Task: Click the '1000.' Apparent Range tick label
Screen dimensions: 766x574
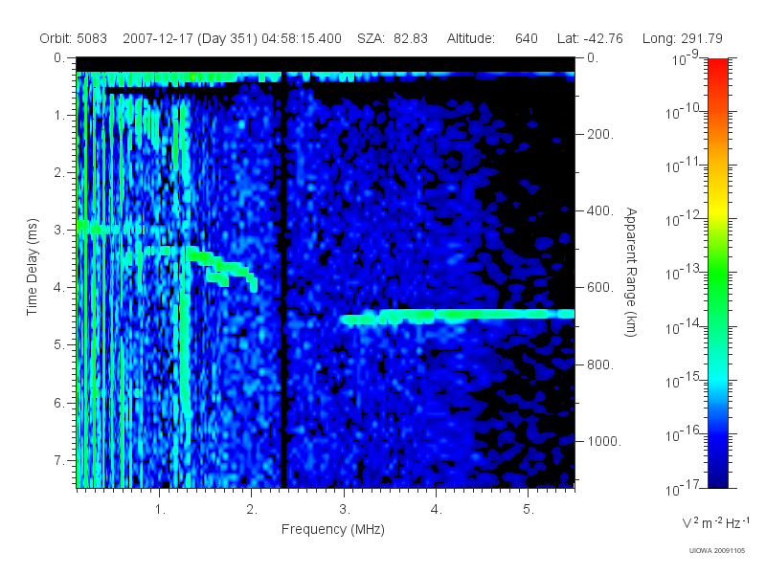Action: pos(604,441)
